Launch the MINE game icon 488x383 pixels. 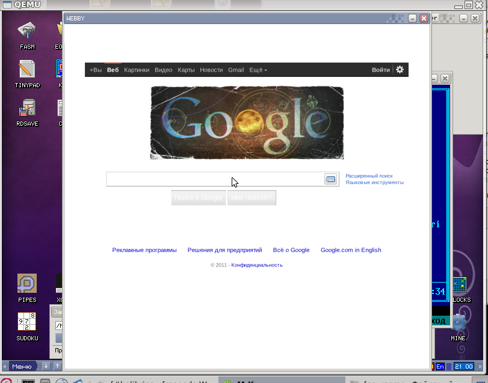pyautogui.click(x=459, y=322)
